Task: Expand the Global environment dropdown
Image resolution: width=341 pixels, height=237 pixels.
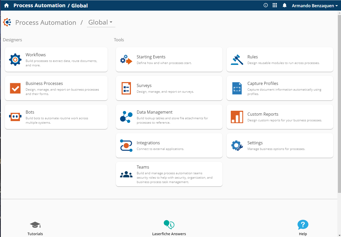Action: (101, 22)
